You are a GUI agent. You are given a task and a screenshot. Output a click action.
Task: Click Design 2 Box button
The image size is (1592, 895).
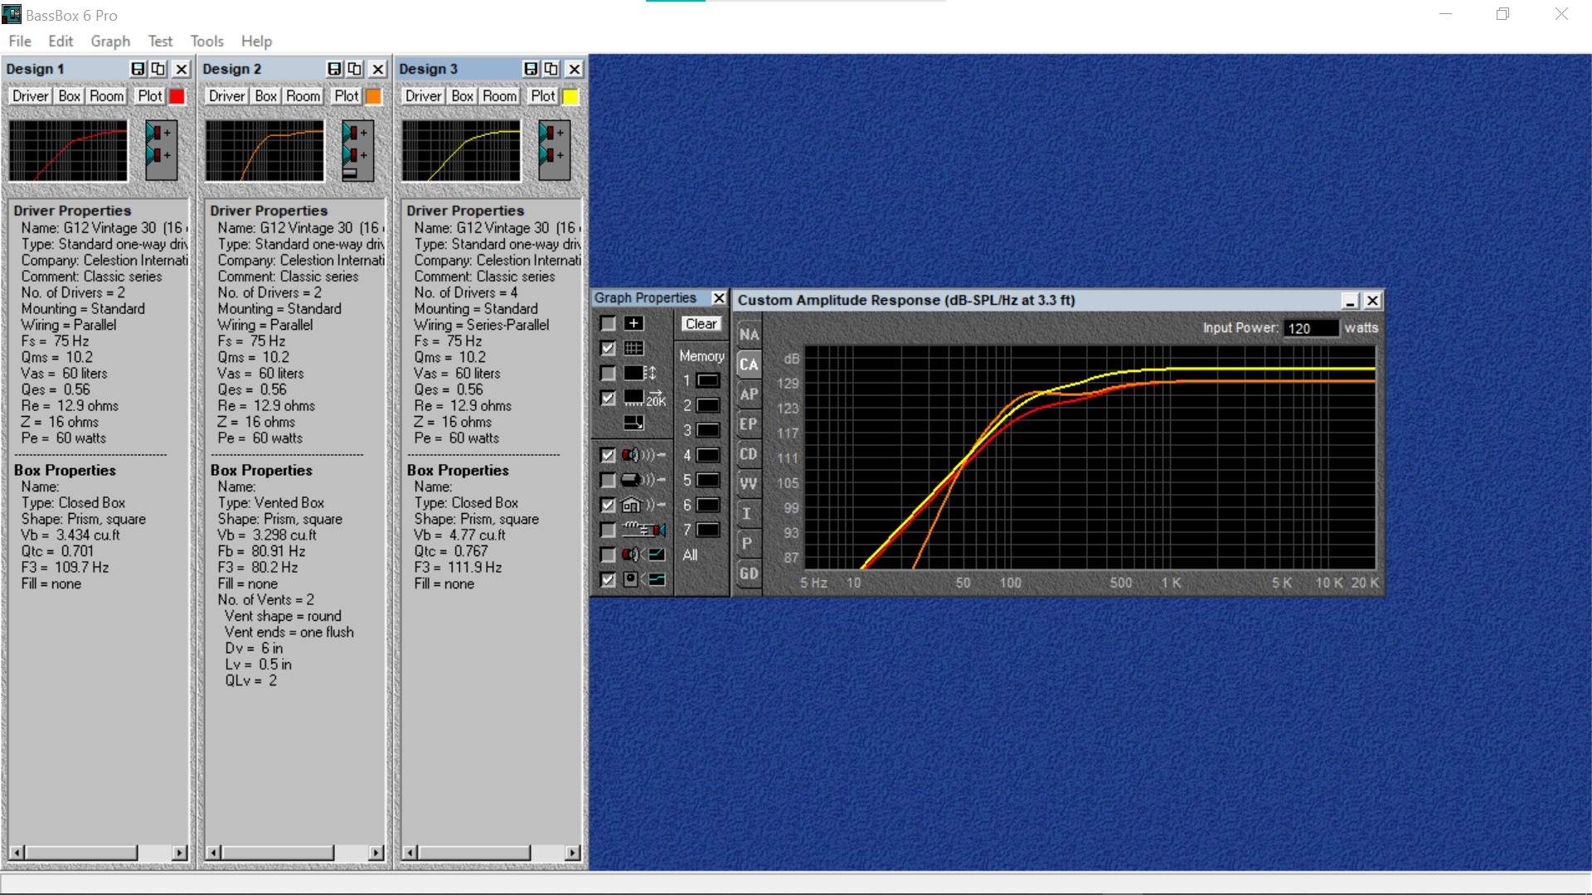266,96
